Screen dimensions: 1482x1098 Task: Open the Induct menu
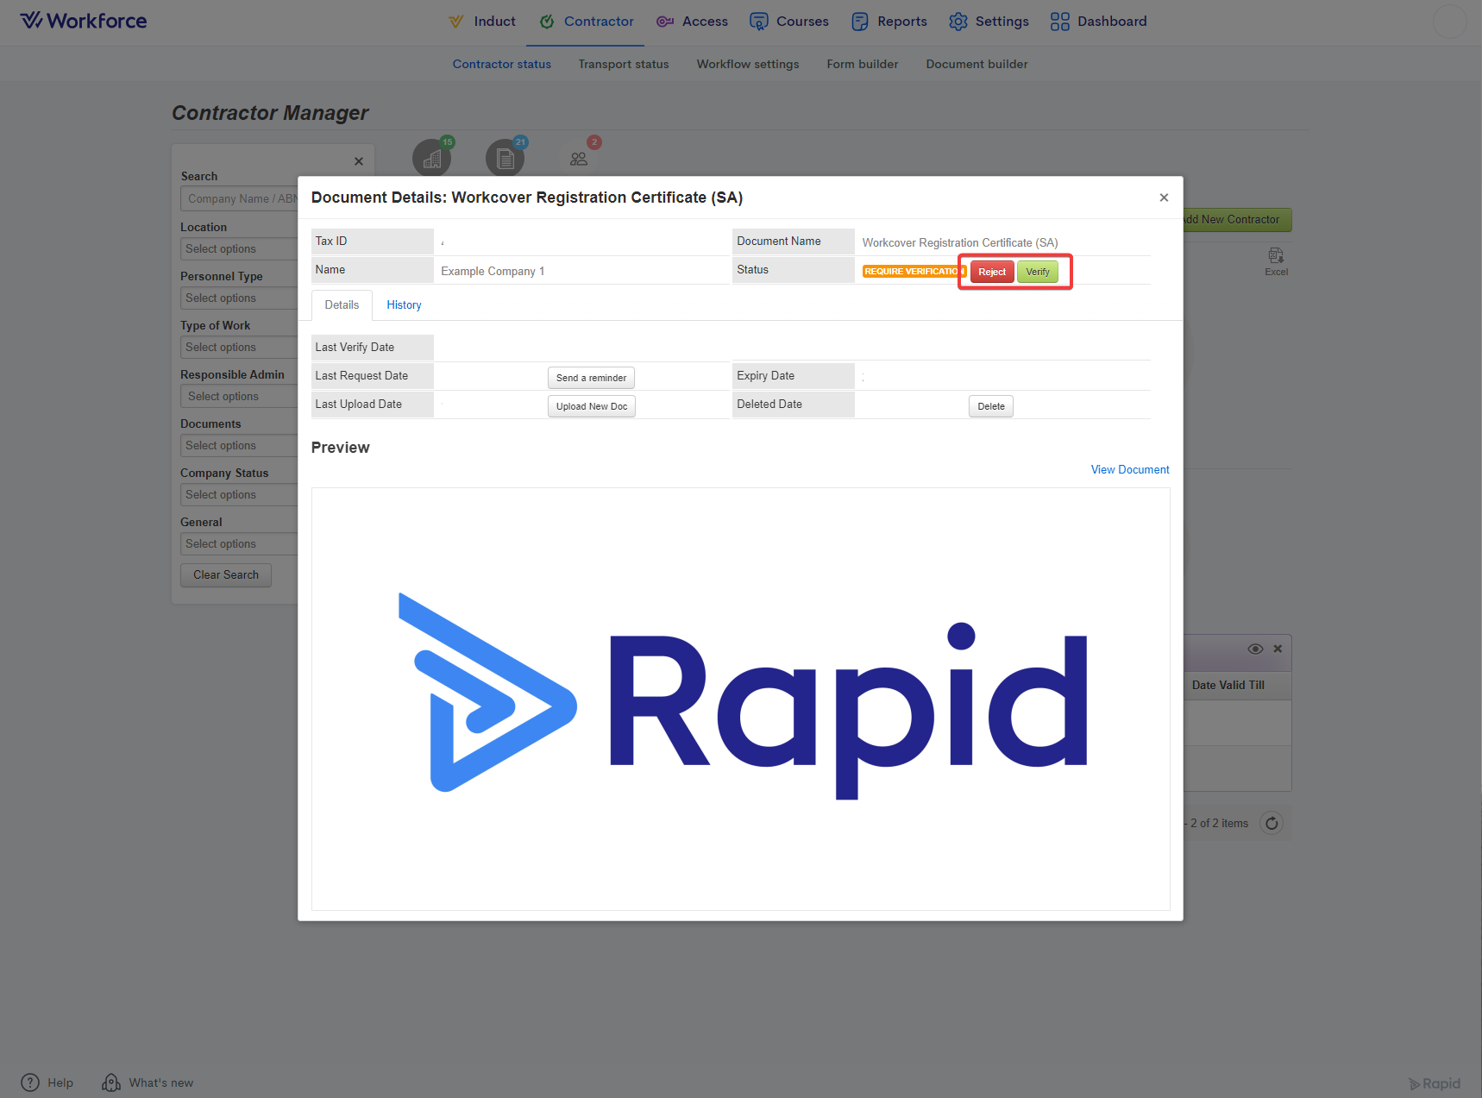pos(482,22)
